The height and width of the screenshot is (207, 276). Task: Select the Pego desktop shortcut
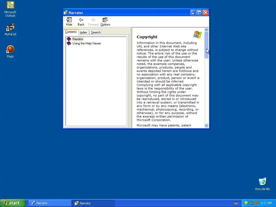coord(10,51)
